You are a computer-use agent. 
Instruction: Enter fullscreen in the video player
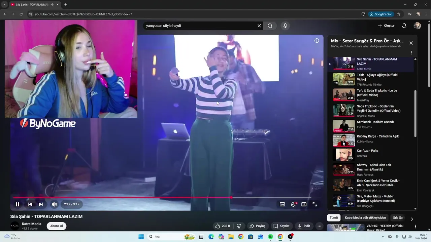pos(315,204)
